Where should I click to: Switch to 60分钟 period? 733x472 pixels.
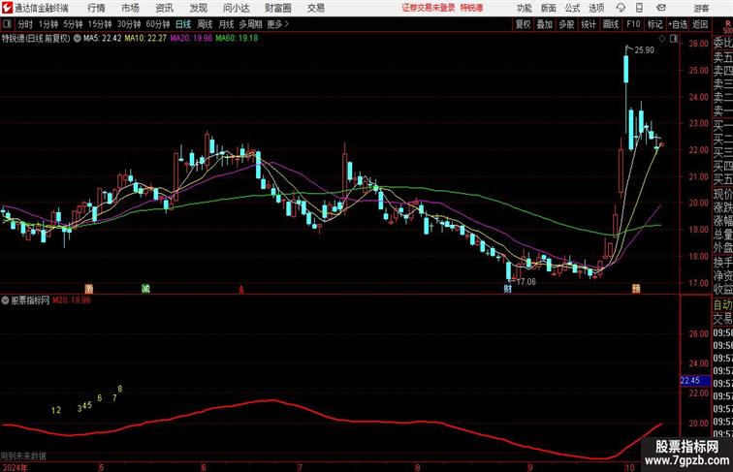[157, 24]
